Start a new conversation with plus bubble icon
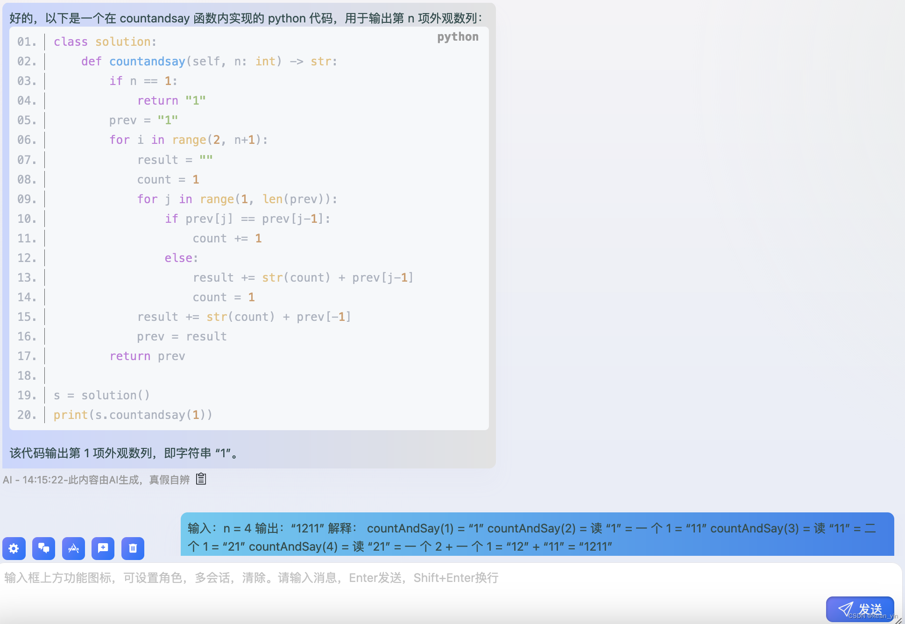905x624 pixels. click(103, 548)
